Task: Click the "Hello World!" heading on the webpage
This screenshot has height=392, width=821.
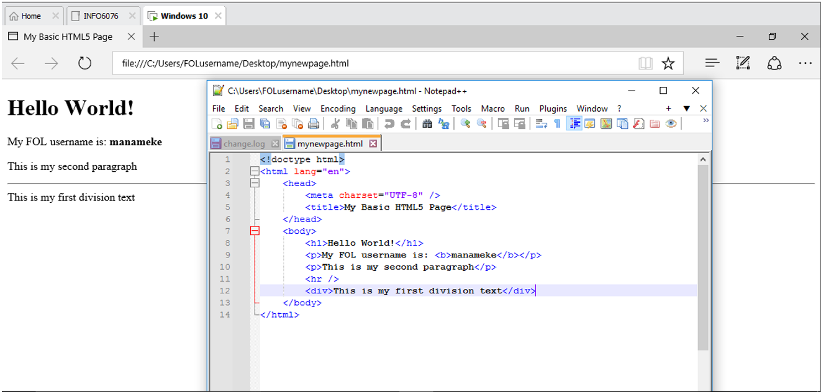Action: pos(71,108)
